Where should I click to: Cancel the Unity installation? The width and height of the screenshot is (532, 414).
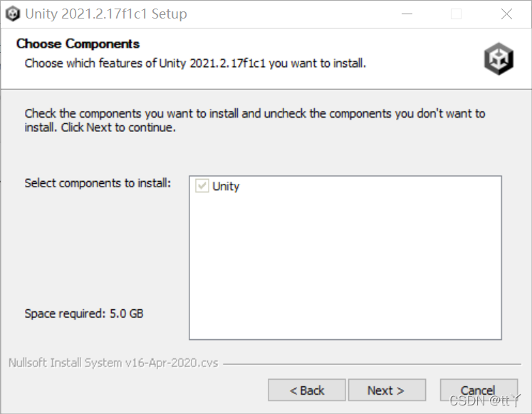point(479,390)
